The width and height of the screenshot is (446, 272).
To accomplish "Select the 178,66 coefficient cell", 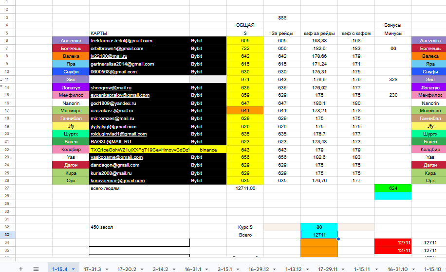I will pos(319,56).
